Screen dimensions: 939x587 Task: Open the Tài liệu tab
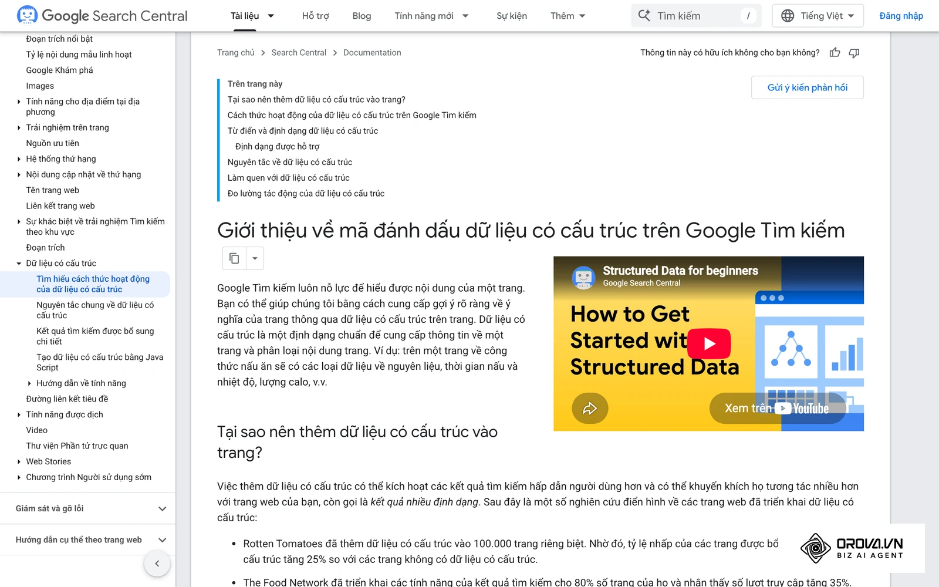click(245, 16)
